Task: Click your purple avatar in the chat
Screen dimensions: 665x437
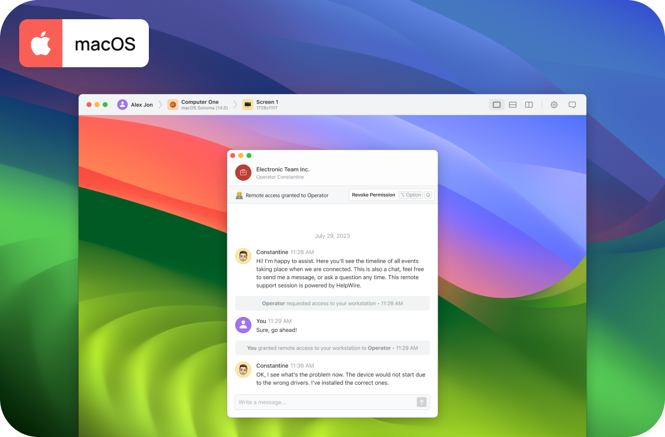Action: click(x=244, y=325)
